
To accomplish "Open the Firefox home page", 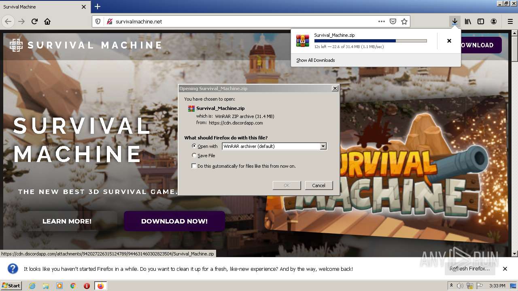I will point(47,21).
